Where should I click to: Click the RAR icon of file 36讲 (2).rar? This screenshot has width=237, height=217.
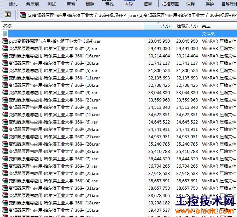[x=5, y=48]
